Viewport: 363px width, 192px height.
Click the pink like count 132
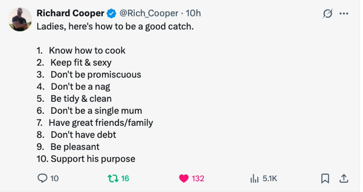point(198,179)
